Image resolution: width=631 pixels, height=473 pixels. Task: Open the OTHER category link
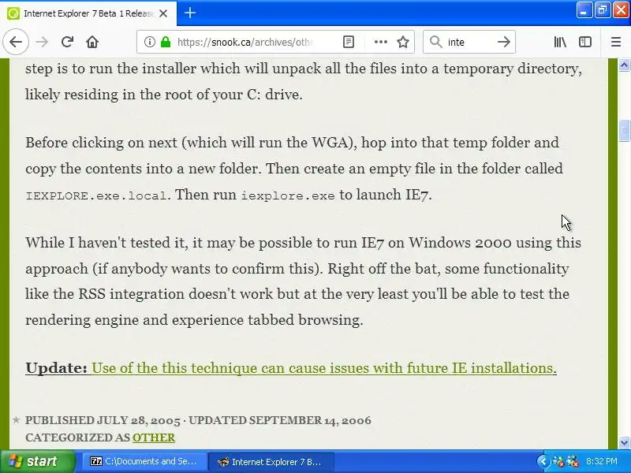154,438
